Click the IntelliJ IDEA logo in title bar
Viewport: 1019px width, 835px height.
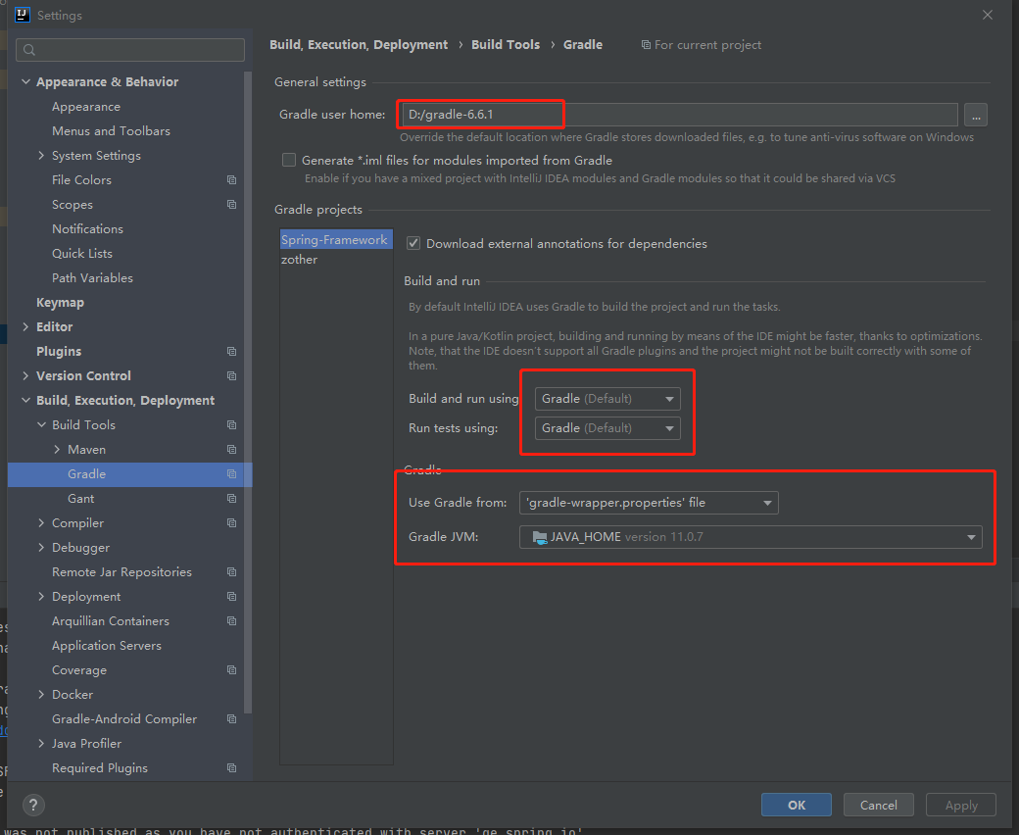coord(23,15)
